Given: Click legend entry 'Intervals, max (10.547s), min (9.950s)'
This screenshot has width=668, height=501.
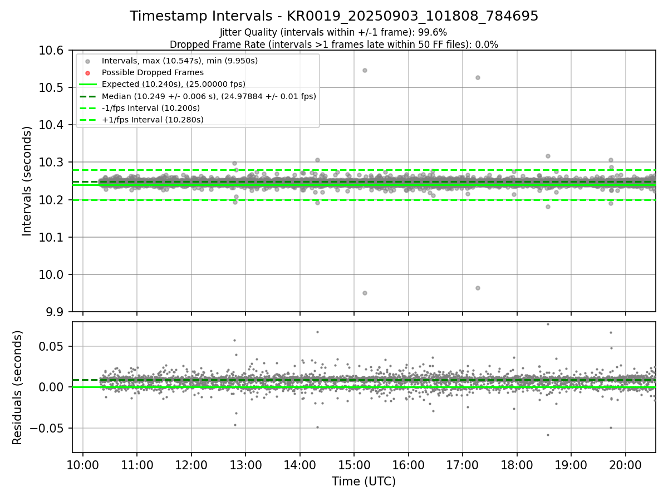Looking at the screenshot, I should [x=180, y=60].
